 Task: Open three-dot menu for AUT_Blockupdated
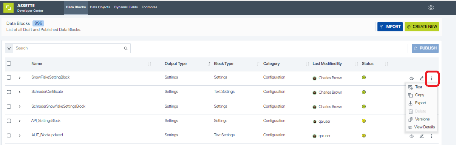coord(431,136)
